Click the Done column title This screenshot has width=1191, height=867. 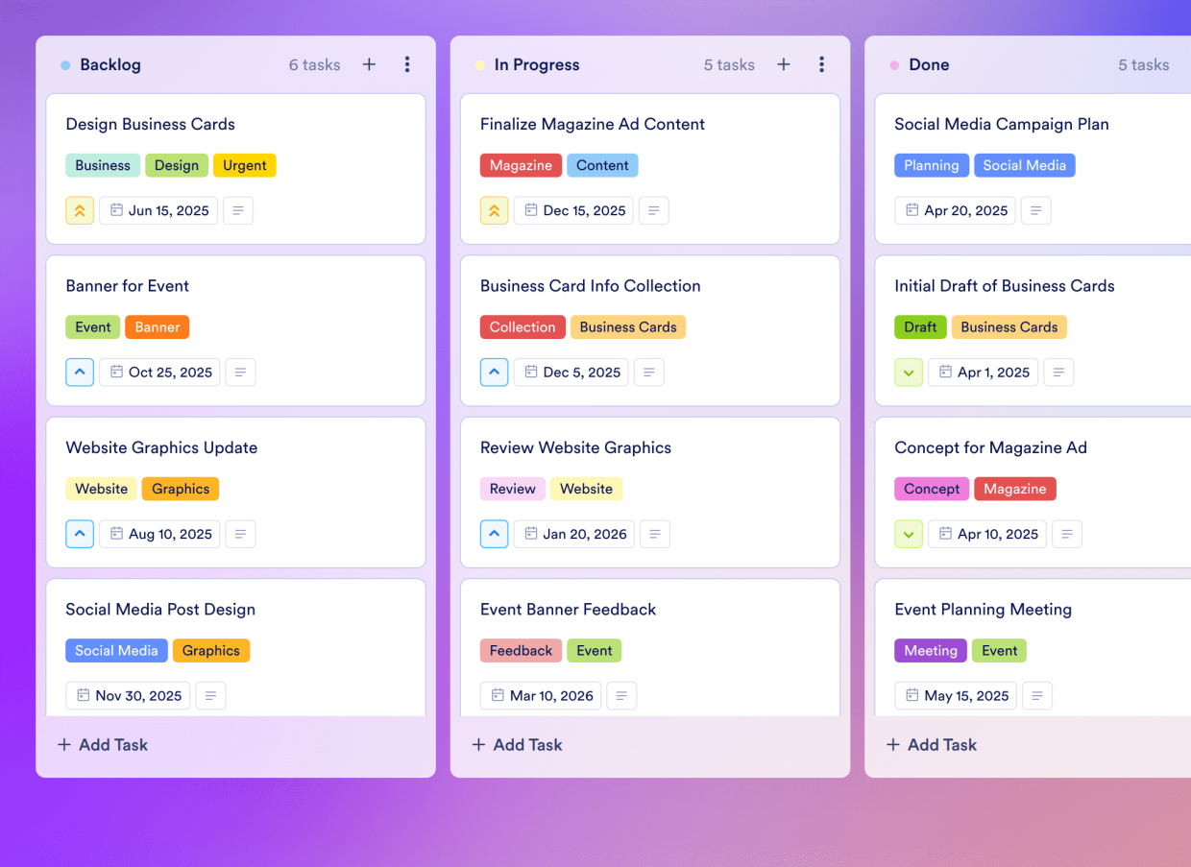929,64
